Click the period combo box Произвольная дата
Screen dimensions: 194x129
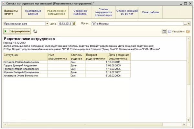(25, 24)
